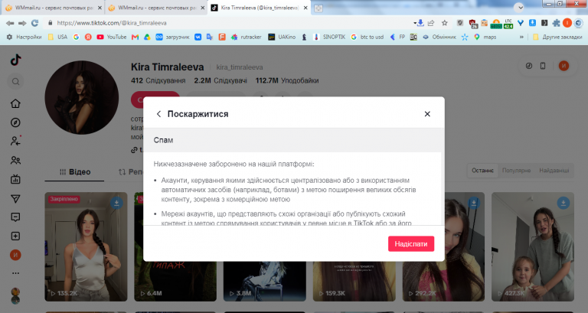Open the pinned video with 135.2K views
This screenshot has width=588, height=313.
[86, 246]
